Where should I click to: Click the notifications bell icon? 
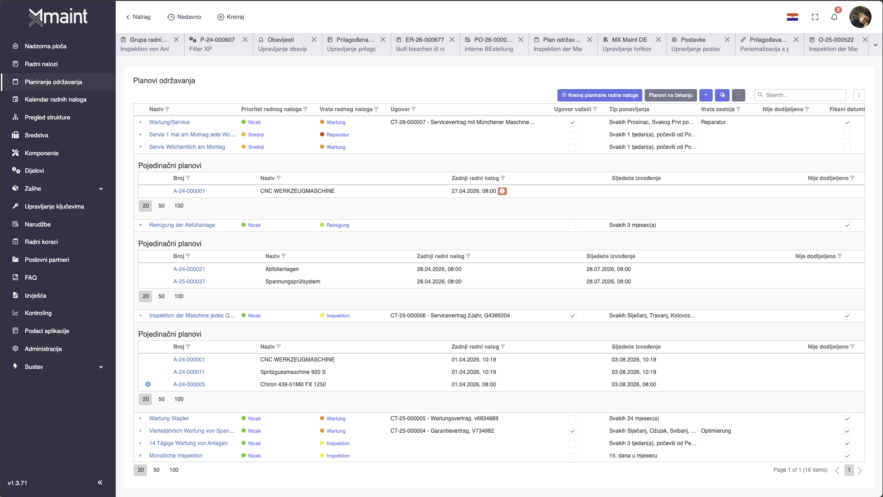click(834, 17)
